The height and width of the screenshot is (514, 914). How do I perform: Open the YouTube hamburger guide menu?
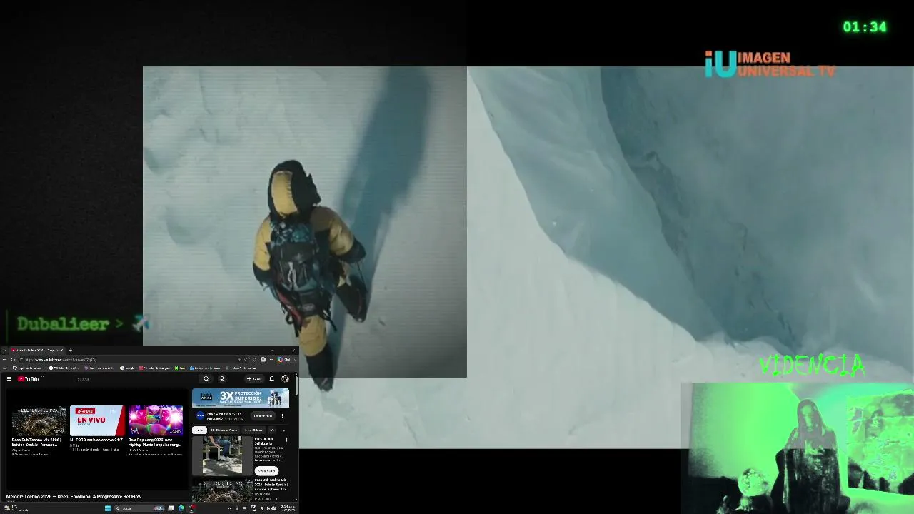[9, 379]
